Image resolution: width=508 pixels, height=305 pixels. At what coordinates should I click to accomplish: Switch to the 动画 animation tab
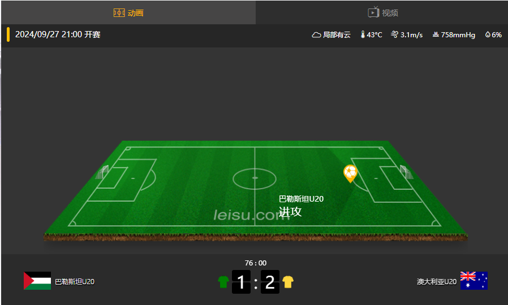pos(128,12)
